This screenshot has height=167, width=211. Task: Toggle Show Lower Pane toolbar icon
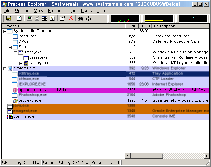(45, 18)
